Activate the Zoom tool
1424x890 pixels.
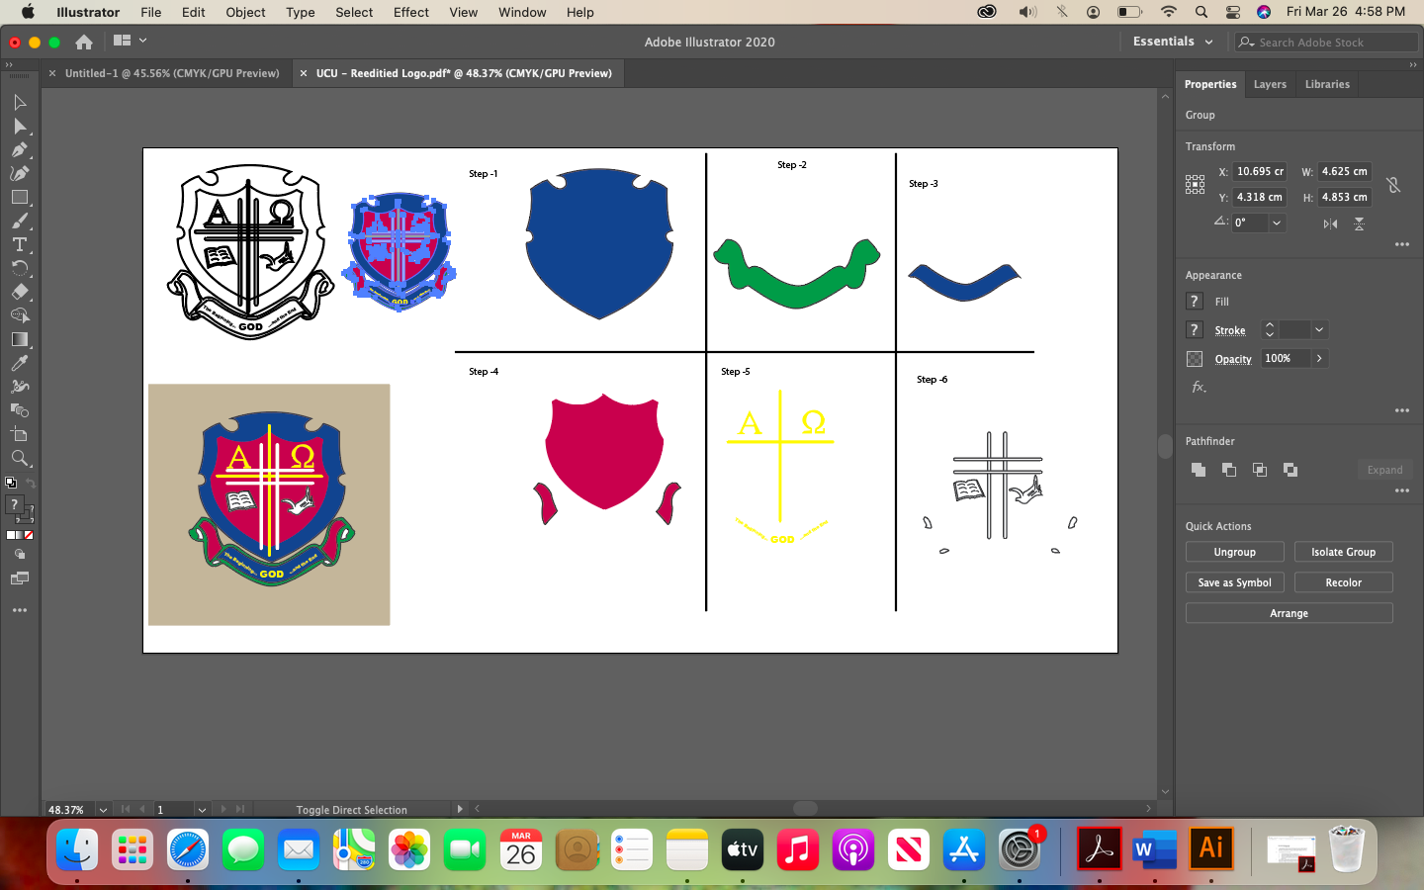point(19,458)
